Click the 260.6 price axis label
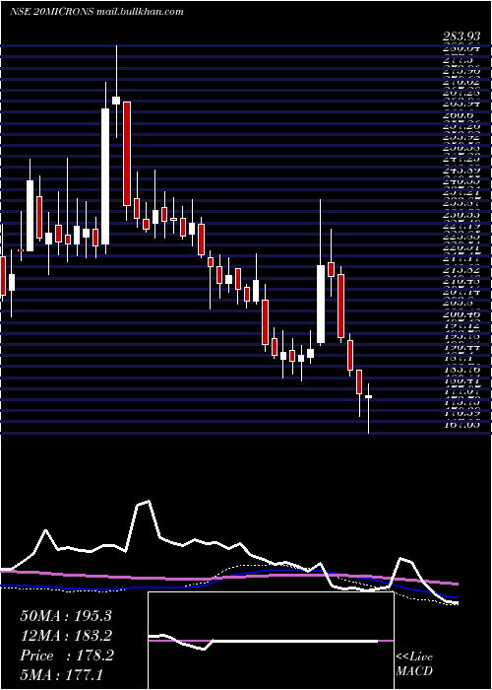492x690 pixels. (x=461, y=115)
